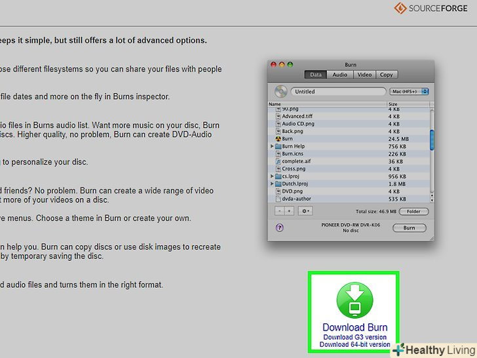Click the SourceForge logo
The image size is (477, 358).
430,8
